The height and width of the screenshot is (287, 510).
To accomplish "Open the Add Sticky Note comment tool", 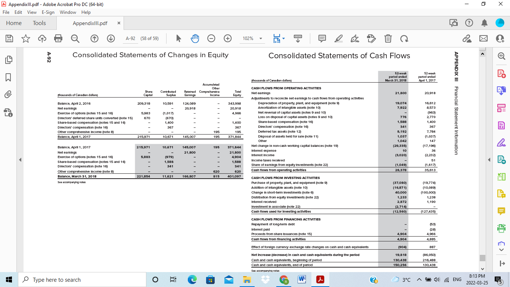I will coord(322,38).
